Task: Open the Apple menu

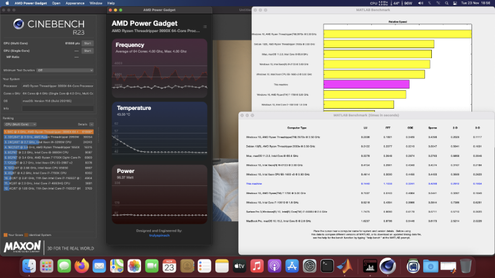Action: pos(7,3)
